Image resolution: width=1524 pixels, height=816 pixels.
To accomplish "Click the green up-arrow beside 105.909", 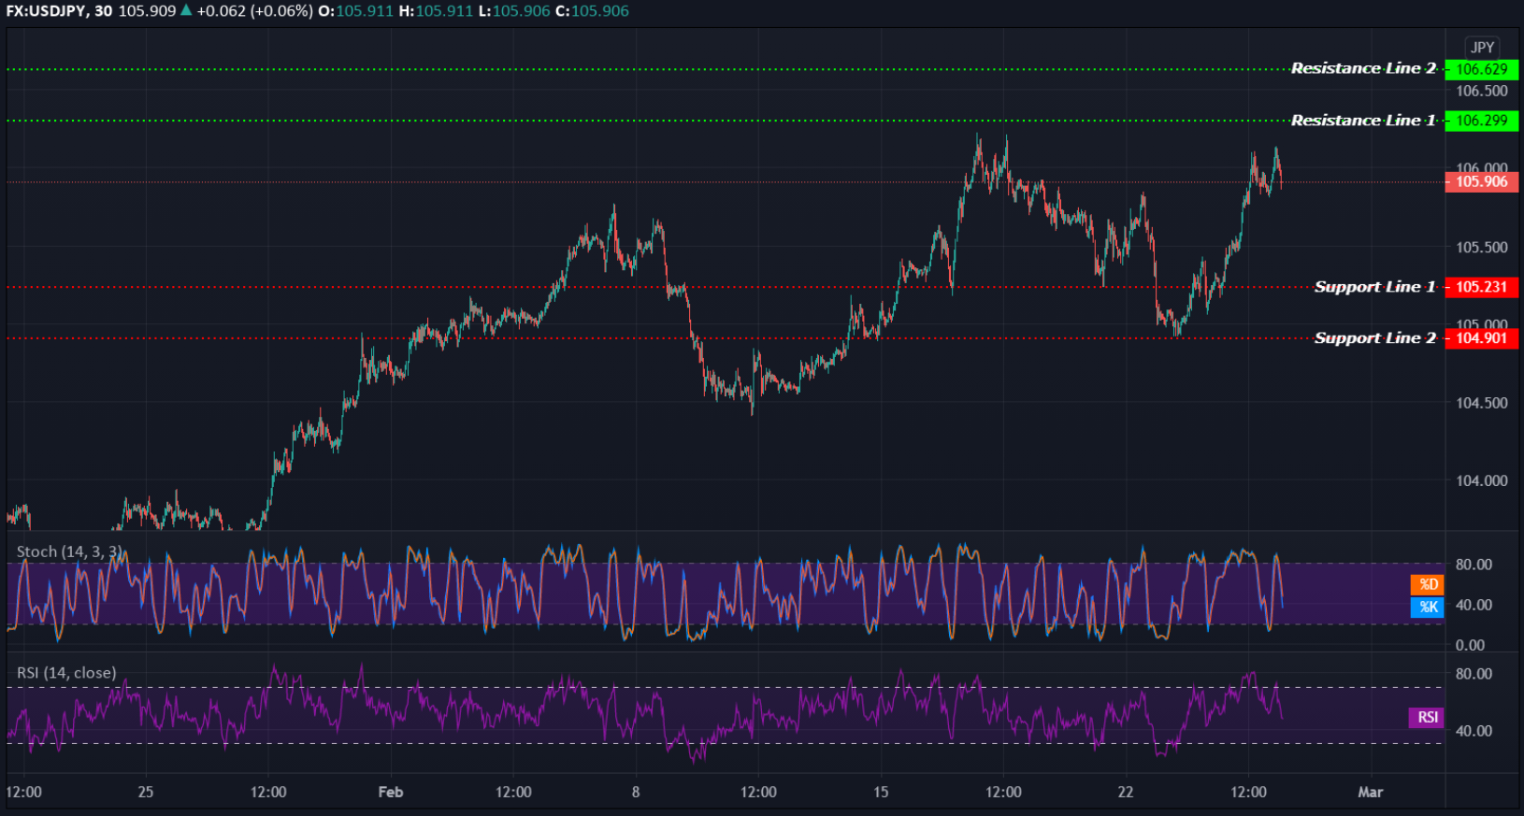I will pyautogui.click(x=186, y=10).
